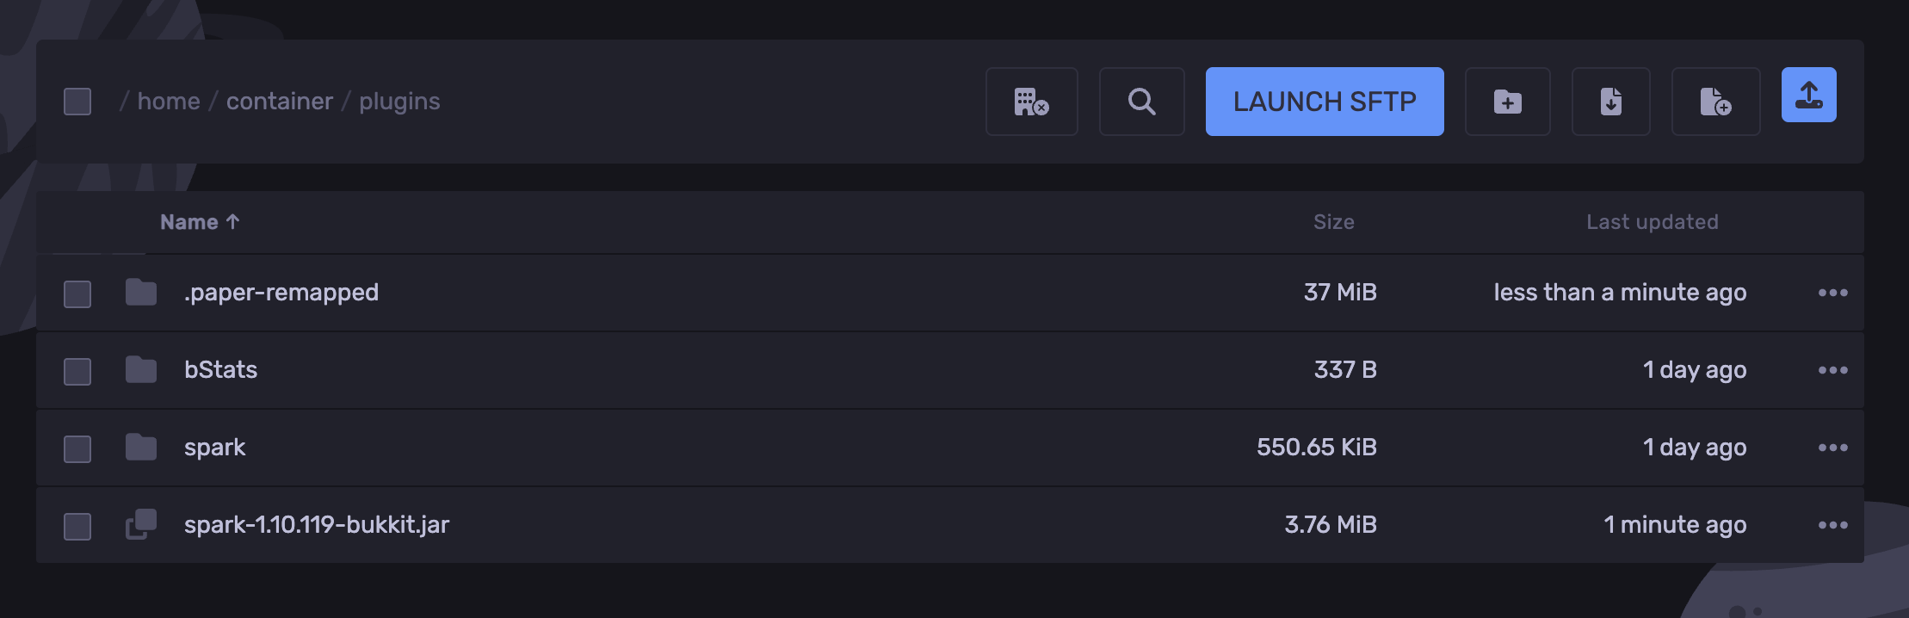Go to home in the breadcrumb path

[x=169, y=102]
